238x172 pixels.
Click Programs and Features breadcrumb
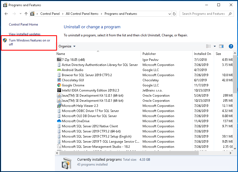tap(121, 14)
